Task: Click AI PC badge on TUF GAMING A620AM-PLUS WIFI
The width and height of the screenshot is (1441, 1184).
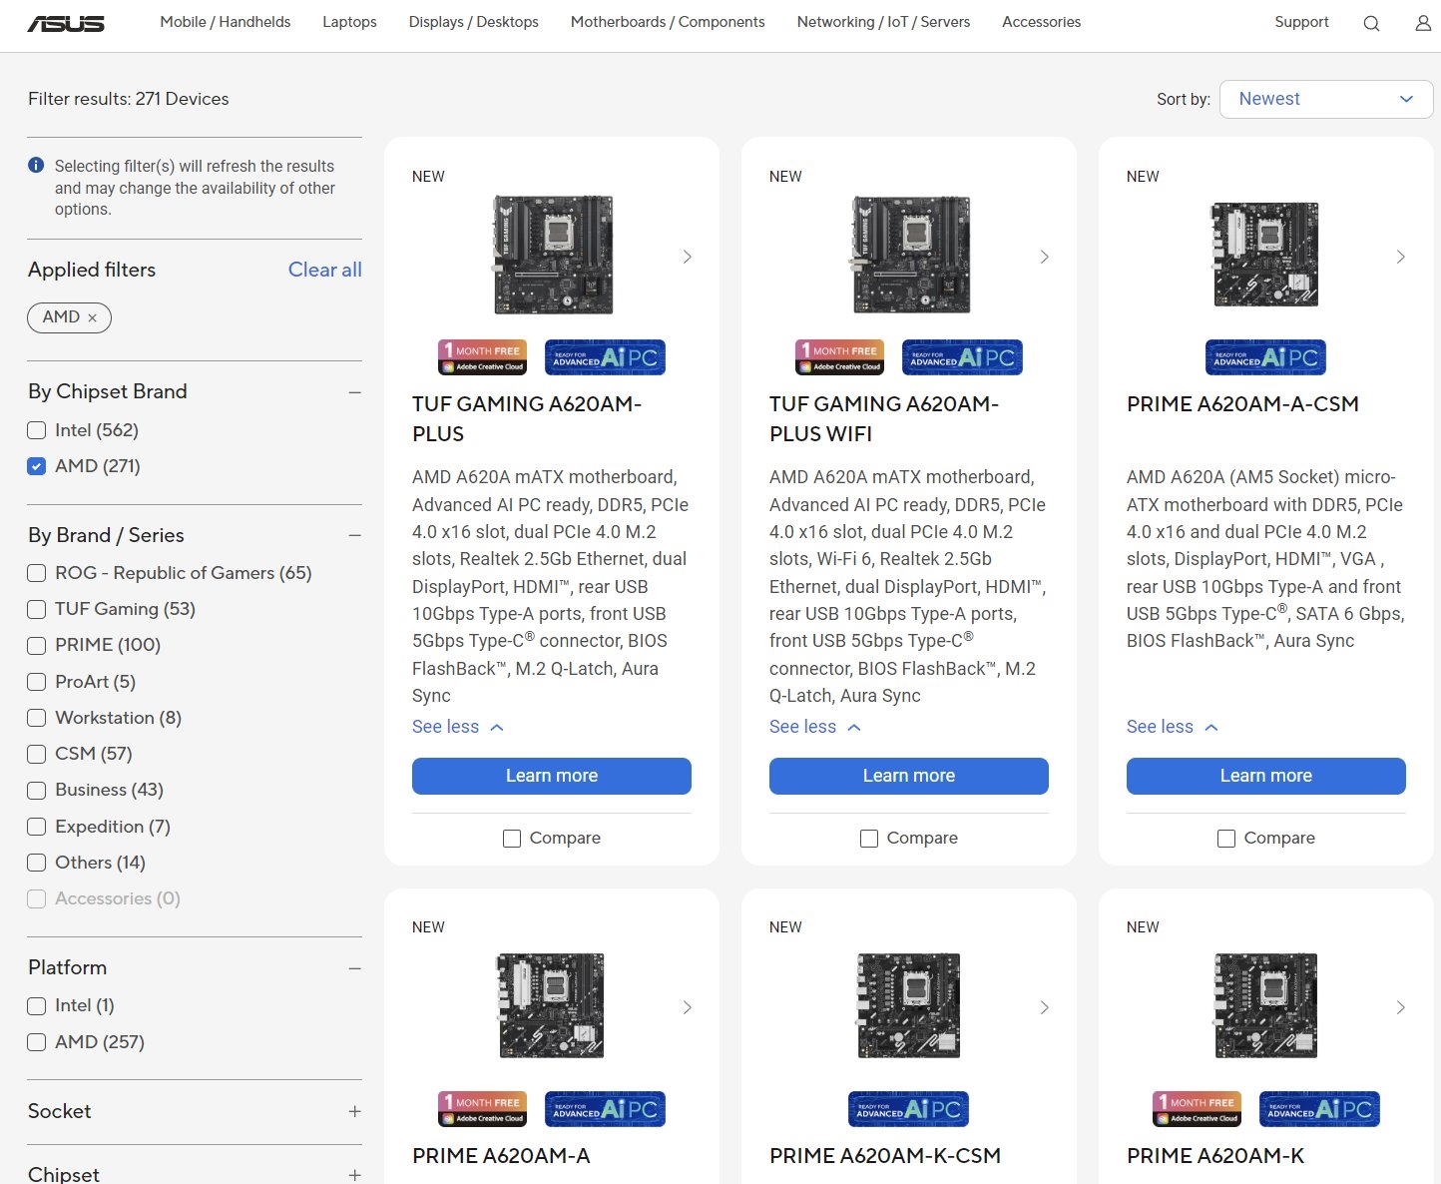Action: click(x=962, y=357)
